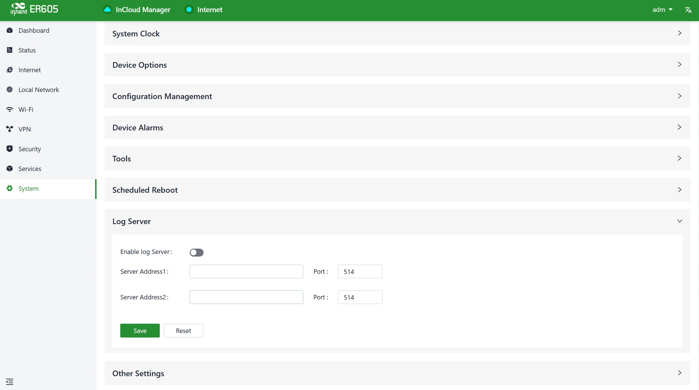Click the System gear icon
The width and height of the screenshot is (699, 390).
click(x=10, y=189)
